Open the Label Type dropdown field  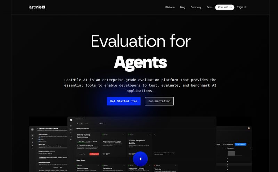point(53,148)
